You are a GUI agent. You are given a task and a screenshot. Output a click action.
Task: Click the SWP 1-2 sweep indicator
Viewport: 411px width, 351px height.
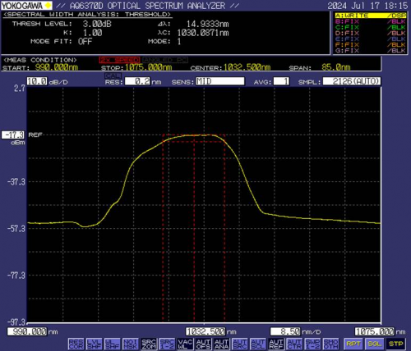point(312,344)
